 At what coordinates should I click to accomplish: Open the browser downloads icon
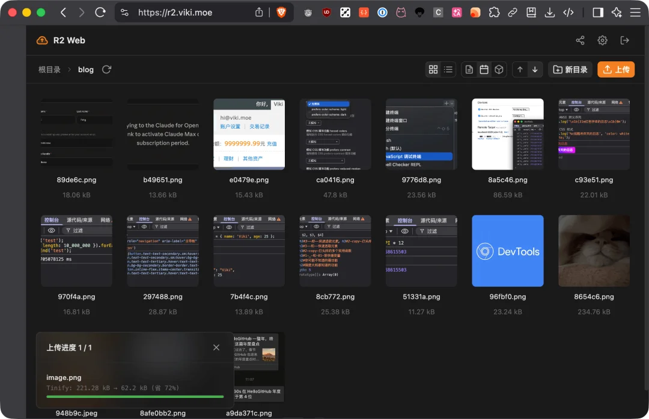[549, 12]
